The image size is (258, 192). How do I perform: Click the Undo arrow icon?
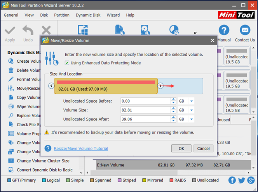click(28, 30)
